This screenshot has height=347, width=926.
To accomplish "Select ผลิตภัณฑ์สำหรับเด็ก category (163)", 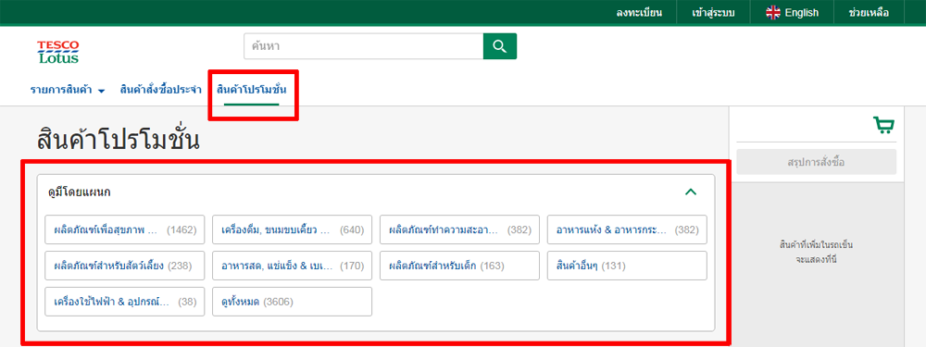I will (x=459, y=266).
